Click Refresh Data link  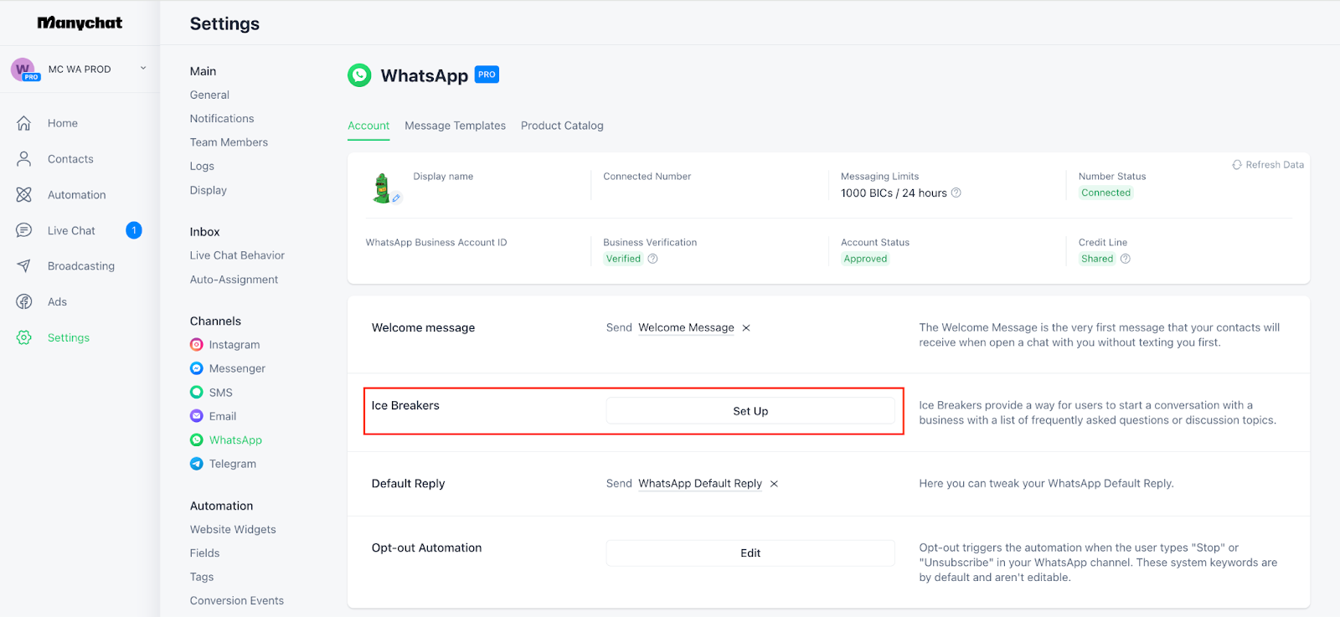tap(1268, 165)
